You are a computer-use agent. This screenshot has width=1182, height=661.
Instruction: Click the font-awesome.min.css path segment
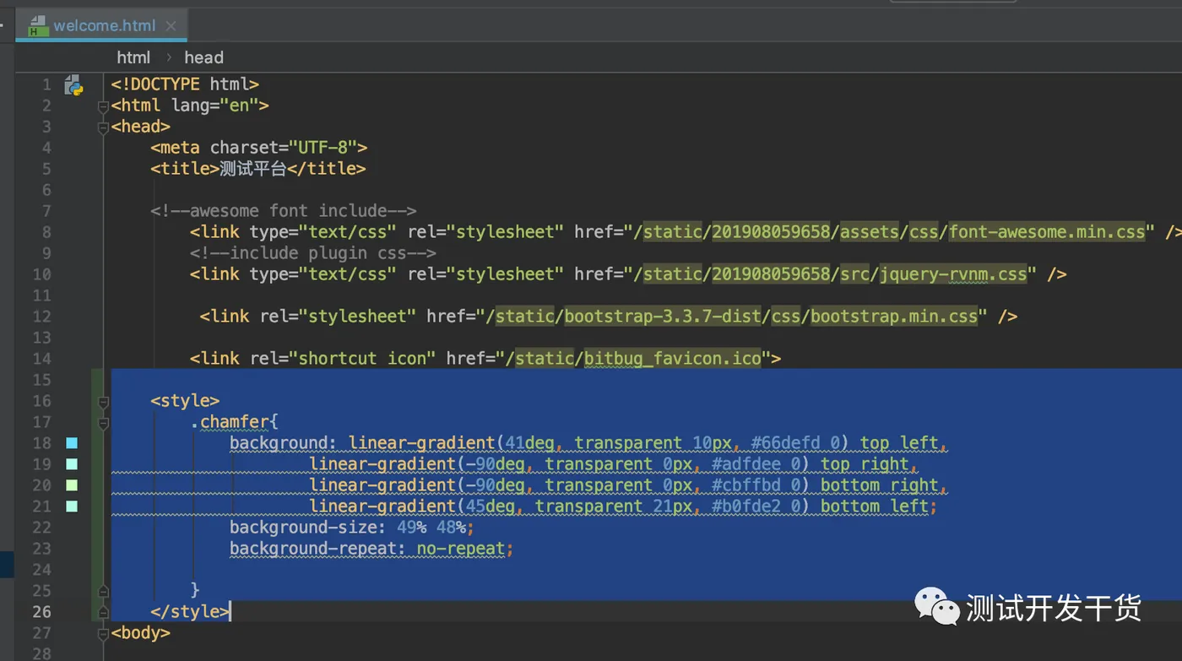click(x=1047, y=232)
